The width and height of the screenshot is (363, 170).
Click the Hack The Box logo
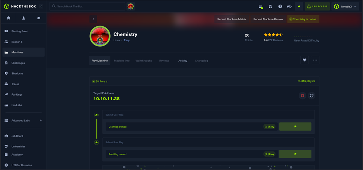(x=20, y=6)
